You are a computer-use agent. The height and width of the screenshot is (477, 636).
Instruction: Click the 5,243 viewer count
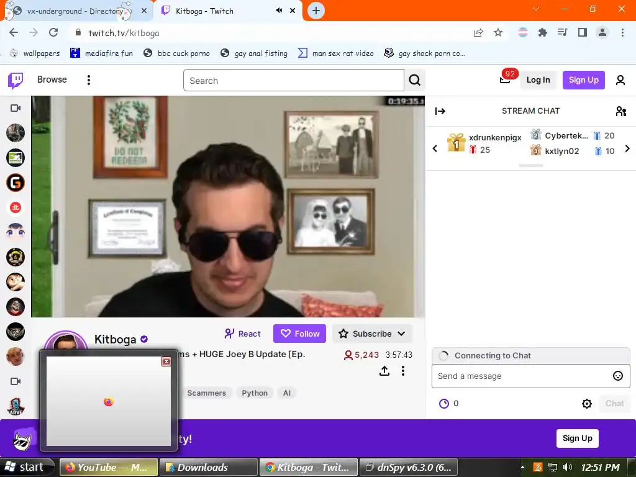point(361,355)
